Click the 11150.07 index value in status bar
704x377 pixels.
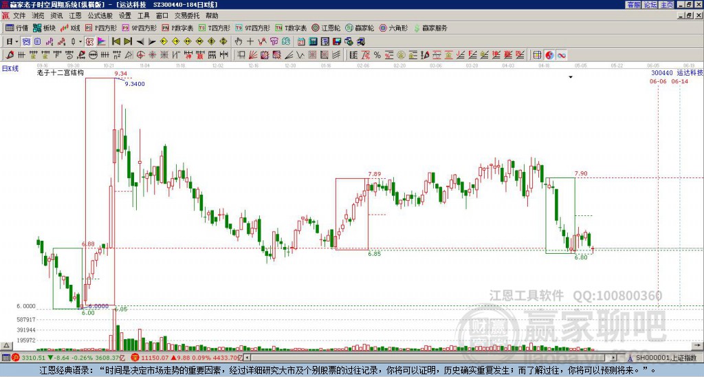pyautogui.click(x=153, y=358)
